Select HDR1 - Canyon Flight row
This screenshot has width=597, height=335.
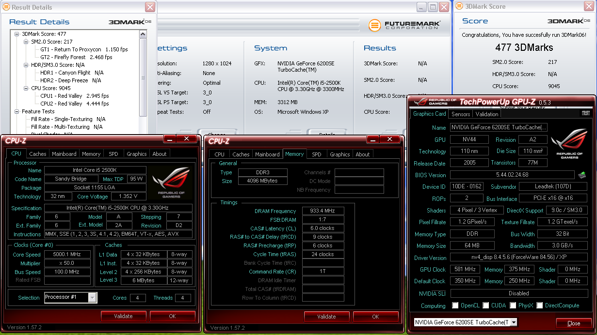(72, 73)
